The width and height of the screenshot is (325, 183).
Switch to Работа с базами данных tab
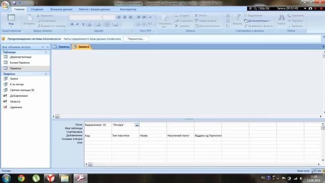94,9
